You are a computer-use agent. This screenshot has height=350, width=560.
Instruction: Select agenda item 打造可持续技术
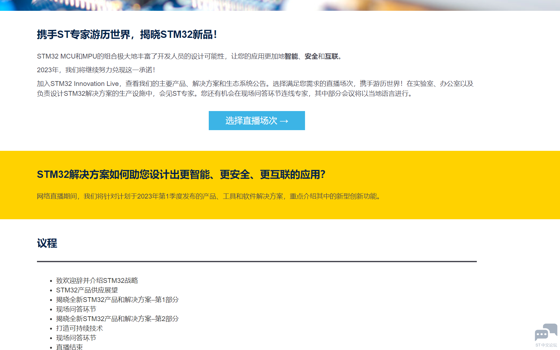[80, 328]
